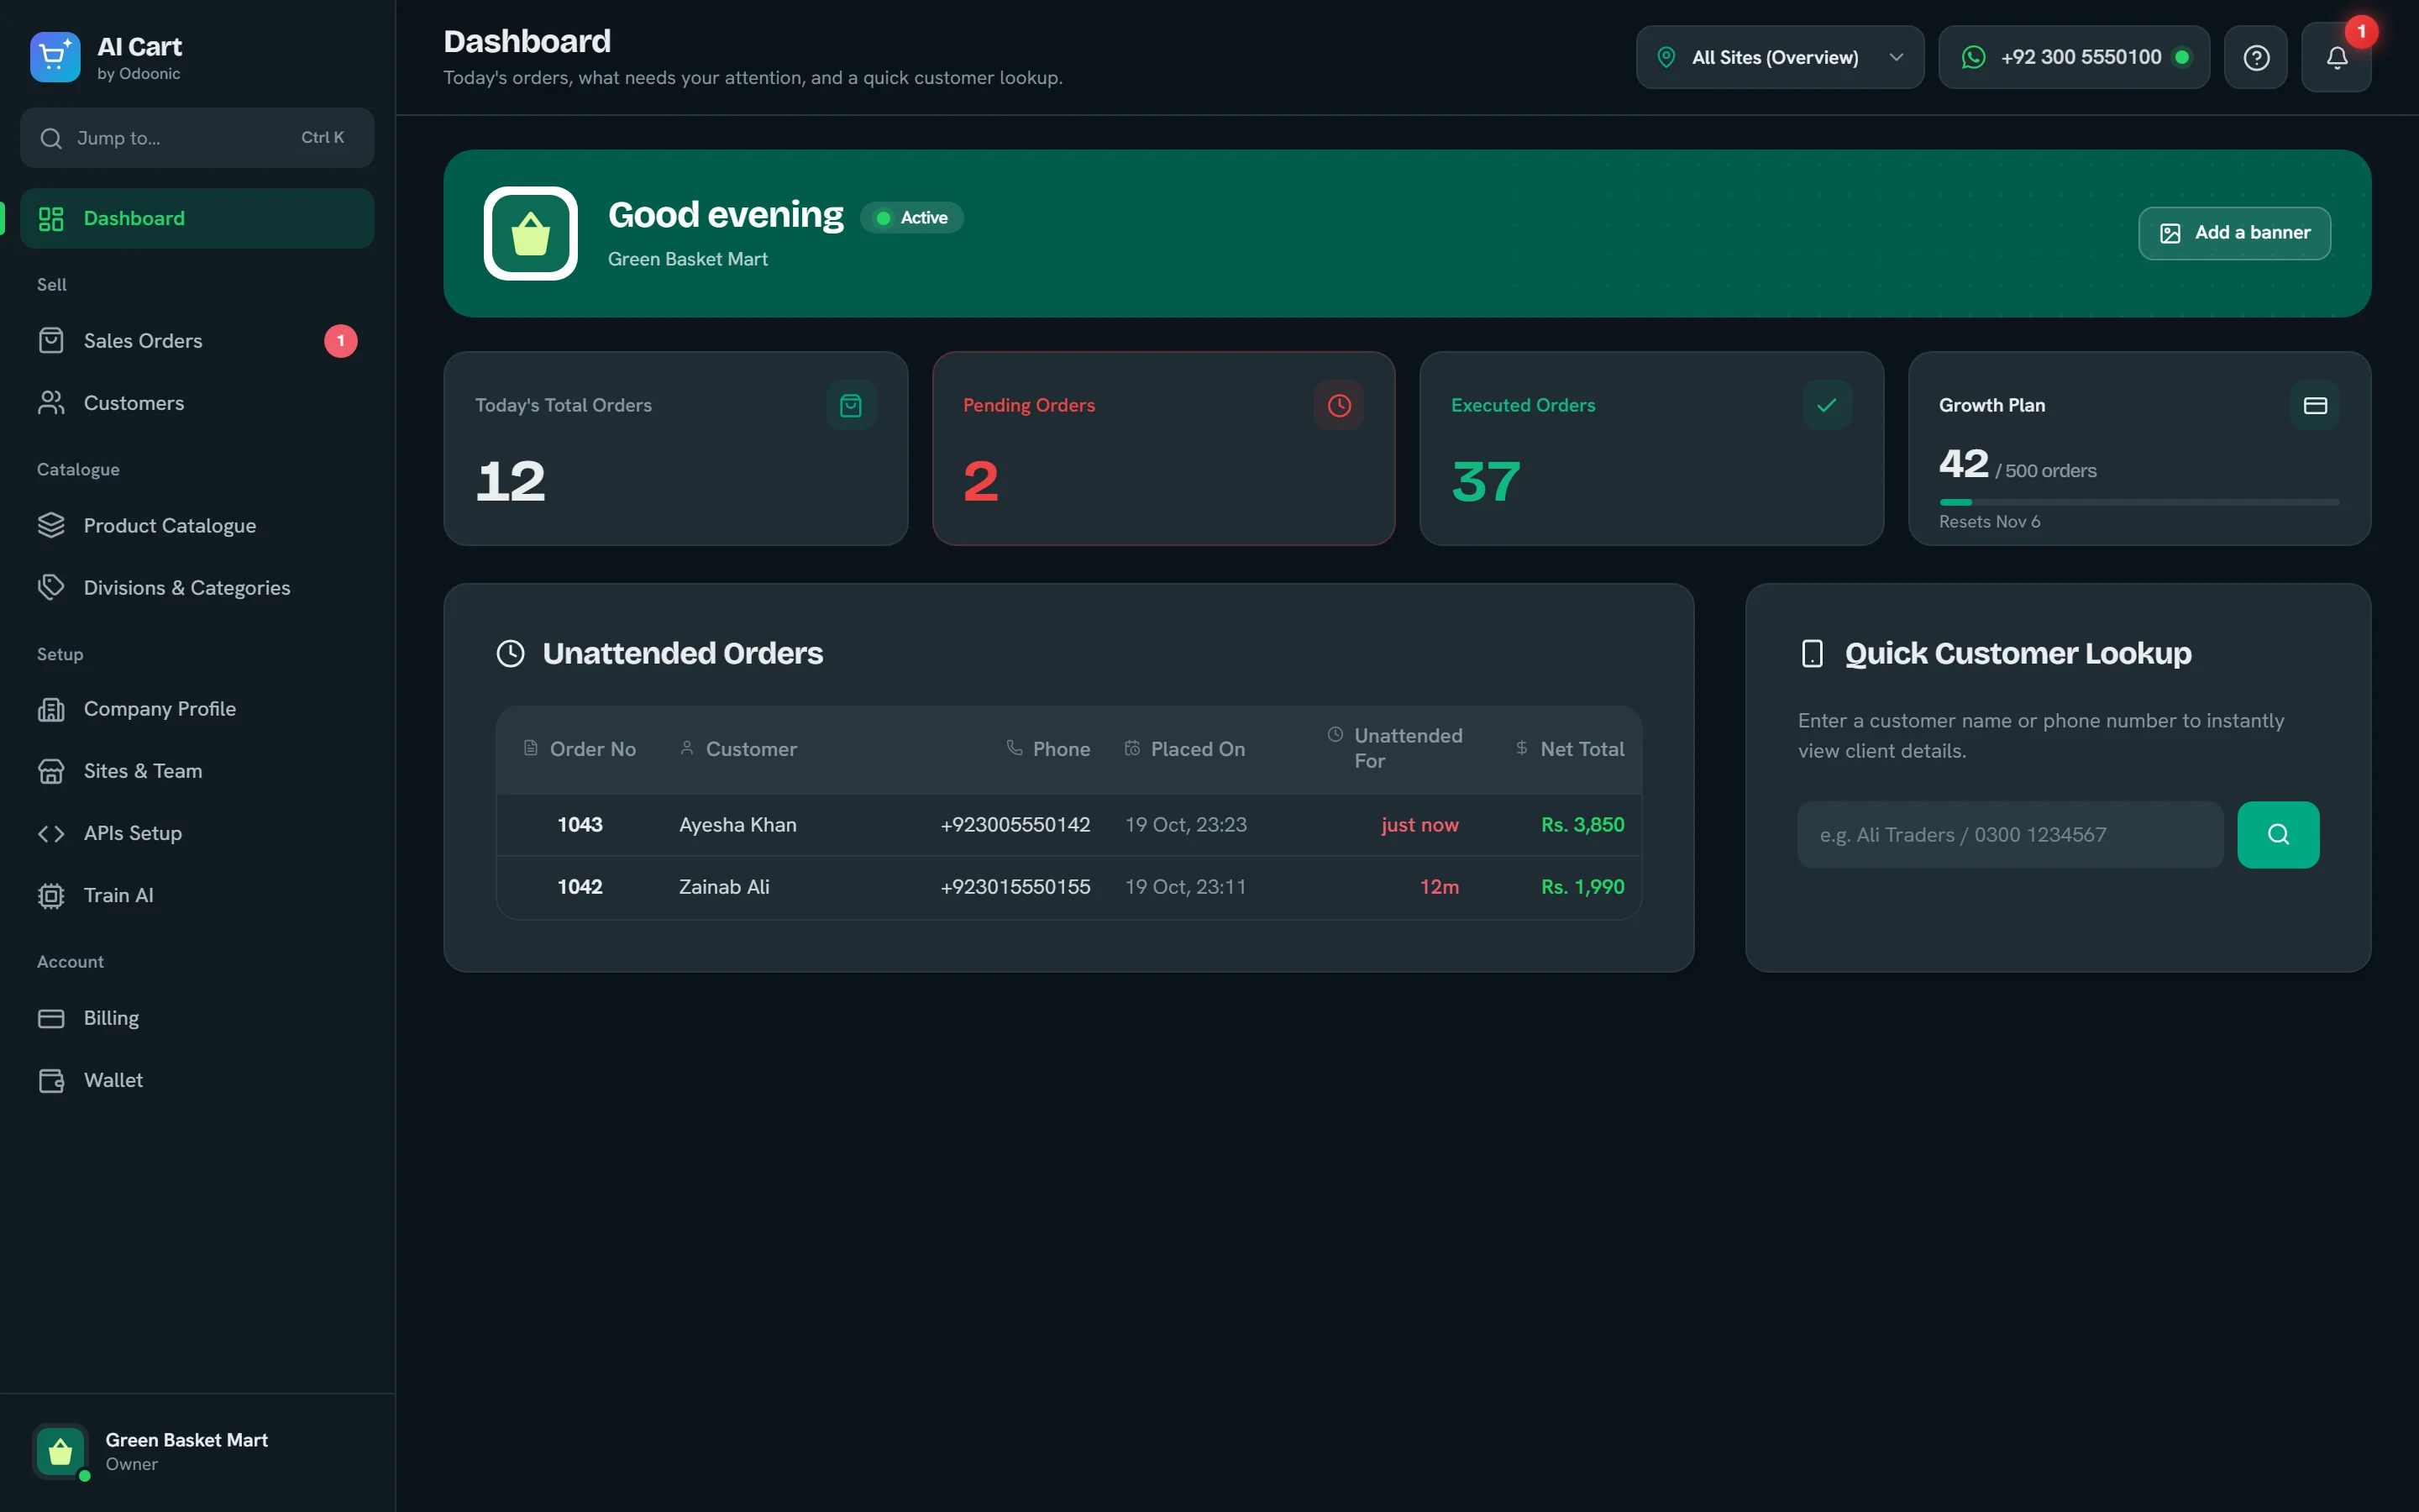This screenshot has height=1512, width=2419.
Task: Open Train AI page
Action: [197, 895]
